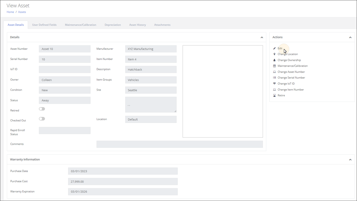
Task: Click the Description field showing Hatchback
Action: click(151, 69)
